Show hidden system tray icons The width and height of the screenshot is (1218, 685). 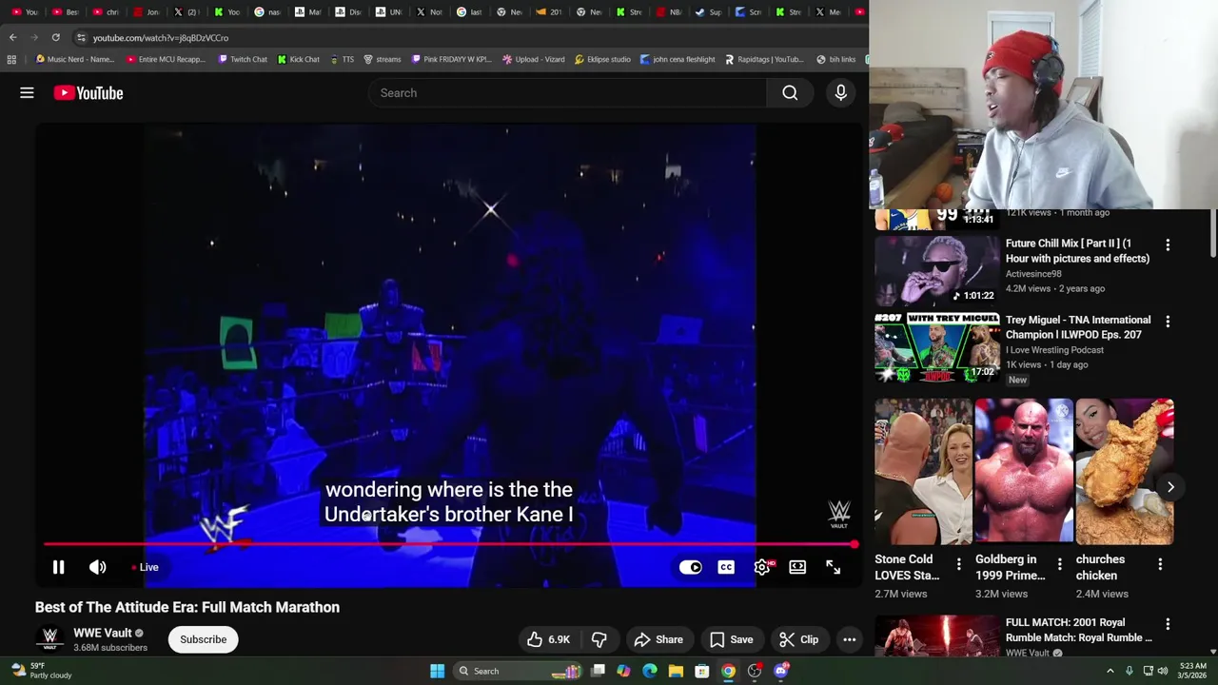tap(1110, 671)
